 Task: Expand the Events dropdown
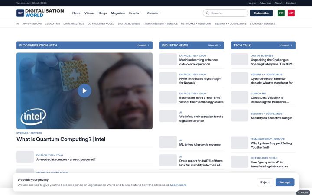(136, 13)
